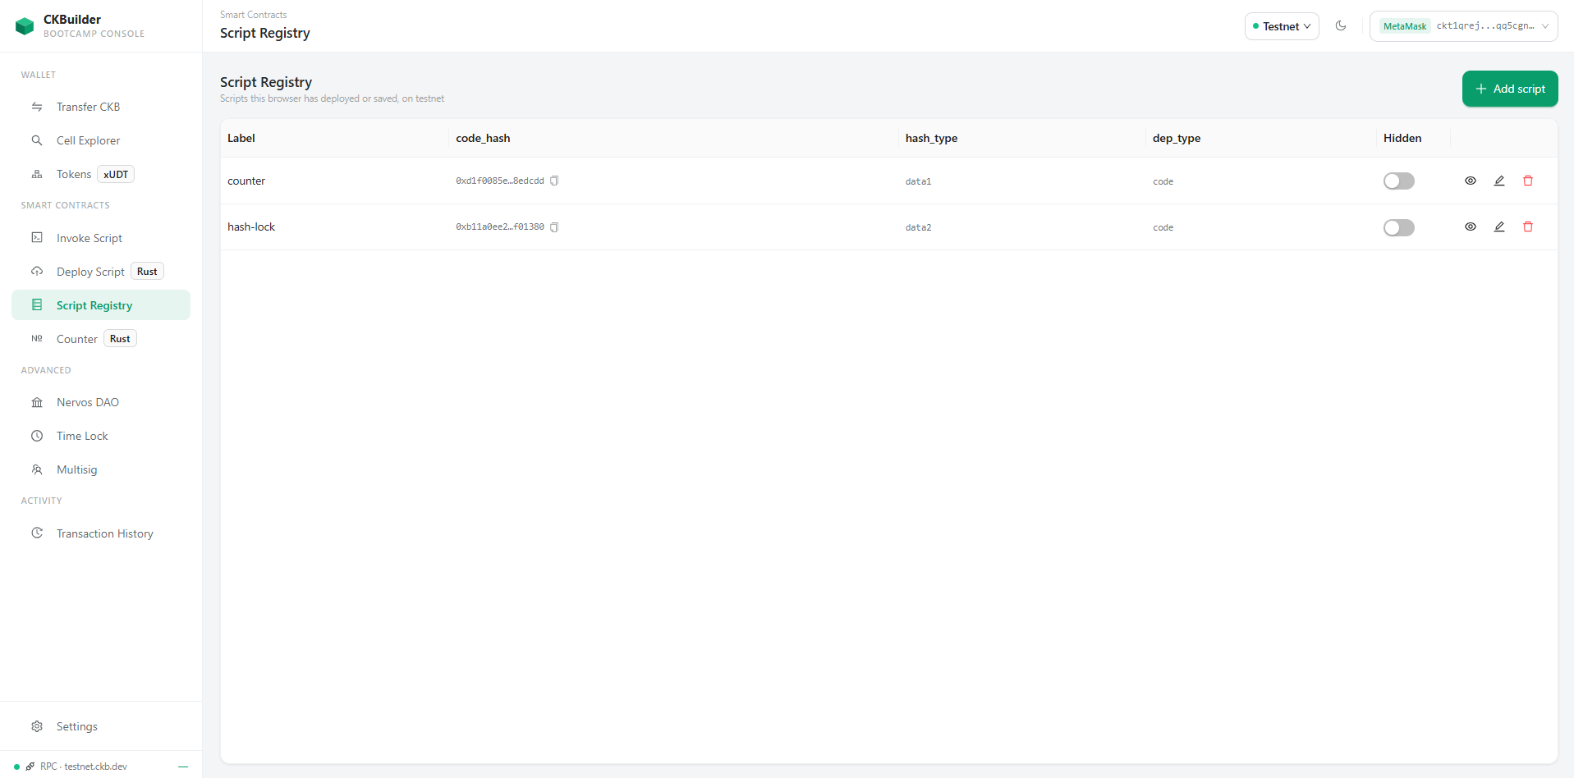Click the 0xb11a0ee2…f01380 hash text

(x=500, y=227)
